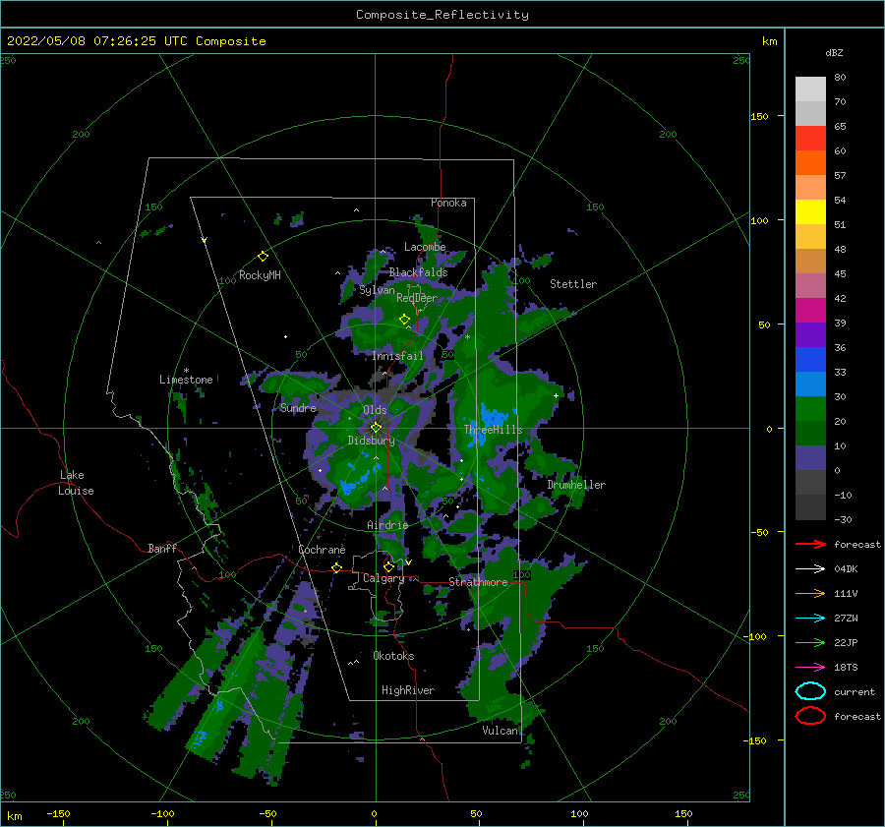Click the Calgary city label
This screenshot has width=885, height=827.
click(383, 578)
